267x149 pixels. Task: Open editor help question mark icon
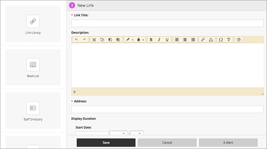(x=239, y=40)
